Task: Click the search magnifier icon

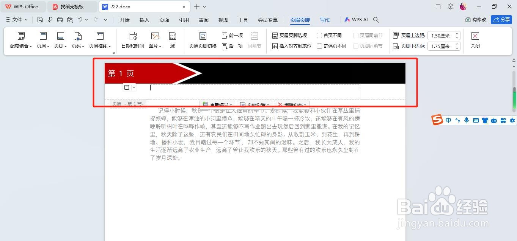Action: point(375,20)
